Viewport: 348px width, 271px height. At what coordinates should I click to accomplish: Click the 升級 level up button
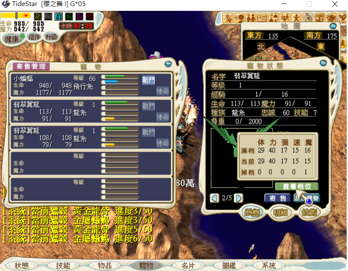click(51, 37)
